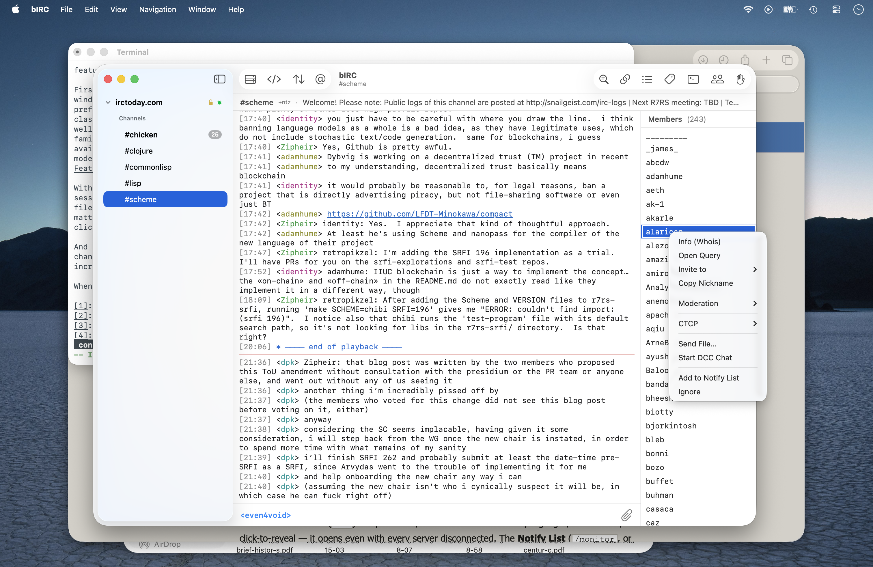Open the View menu
Viewport: 873px width, 567px height.
pyautogui.click(x=118, y=10)
